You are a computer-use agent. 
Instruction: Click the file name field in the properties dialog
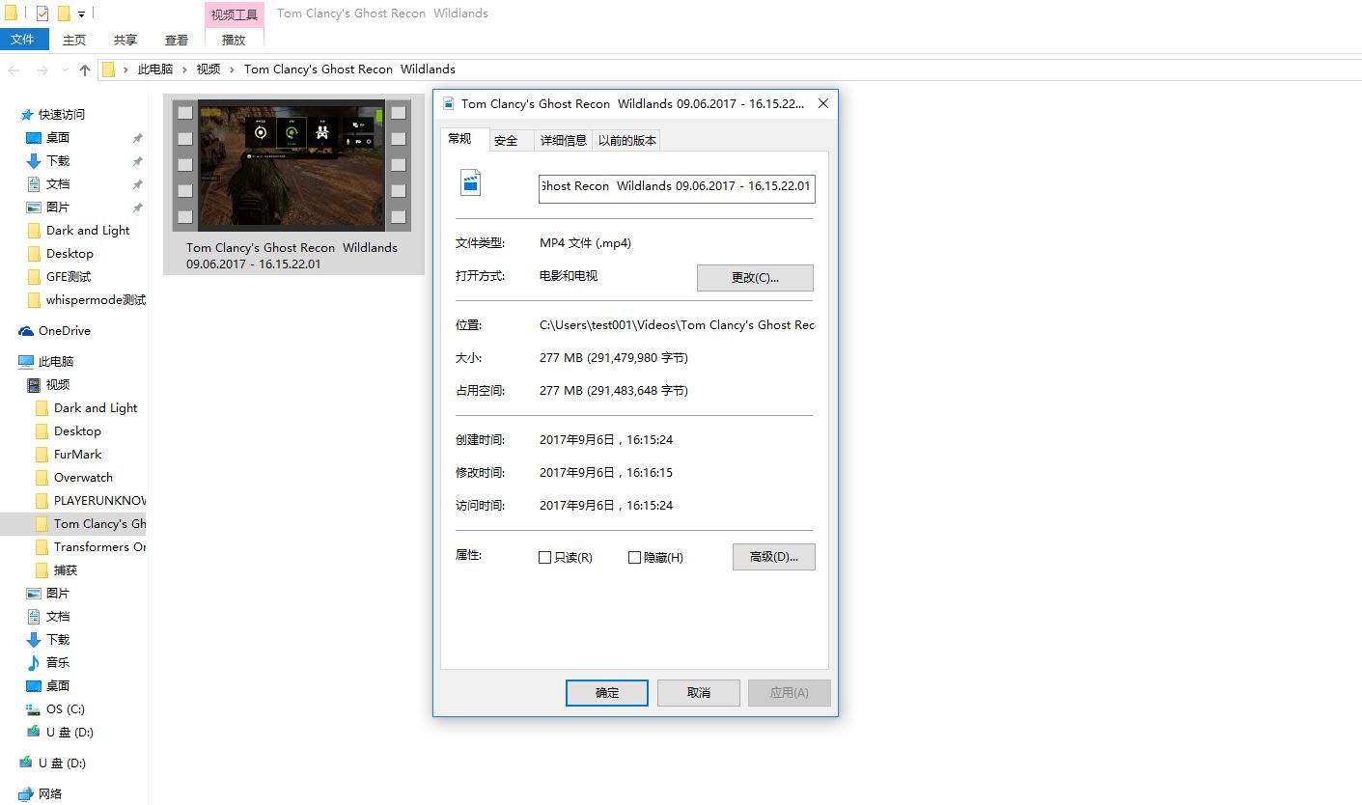click(x=677, y=188)
